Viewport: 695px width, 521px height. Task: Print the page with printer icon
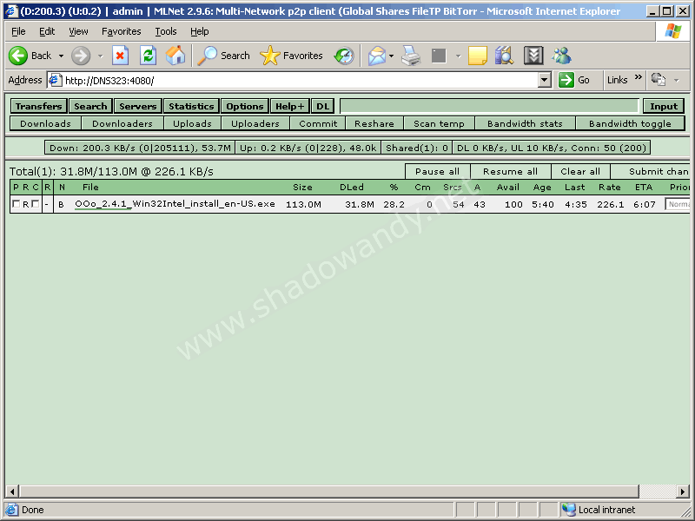411,56
